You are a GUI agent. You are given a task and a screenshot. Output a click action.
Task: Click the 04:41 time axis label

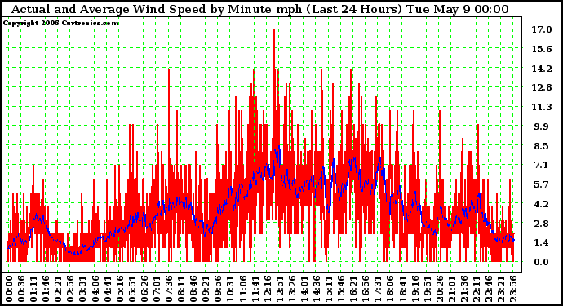pyautogui.click(x=107, y=289)
